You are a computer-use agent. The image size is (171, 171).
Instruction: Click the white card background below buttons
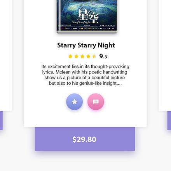85,119
